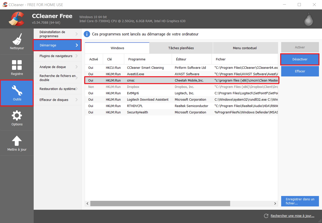Select the AvastUI.exe row

coord(181,74)
